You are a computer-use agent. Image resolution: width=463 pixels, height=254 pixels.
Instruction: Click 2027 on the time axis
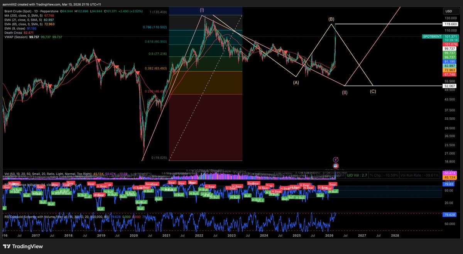pyautogui.click(x=362, y=235)
